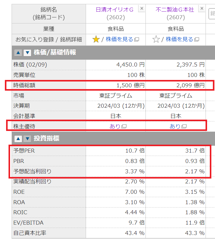The height and width of the screenshot is (242, 215).
Task: Toggle favorite star for 日清オイリオG
Action: (96, 39)
